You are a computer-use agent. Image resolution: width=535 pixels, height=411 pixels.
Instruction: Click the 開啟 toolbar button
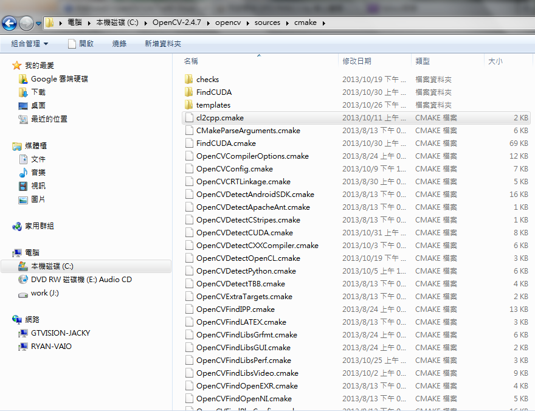(x=81, y=44)
